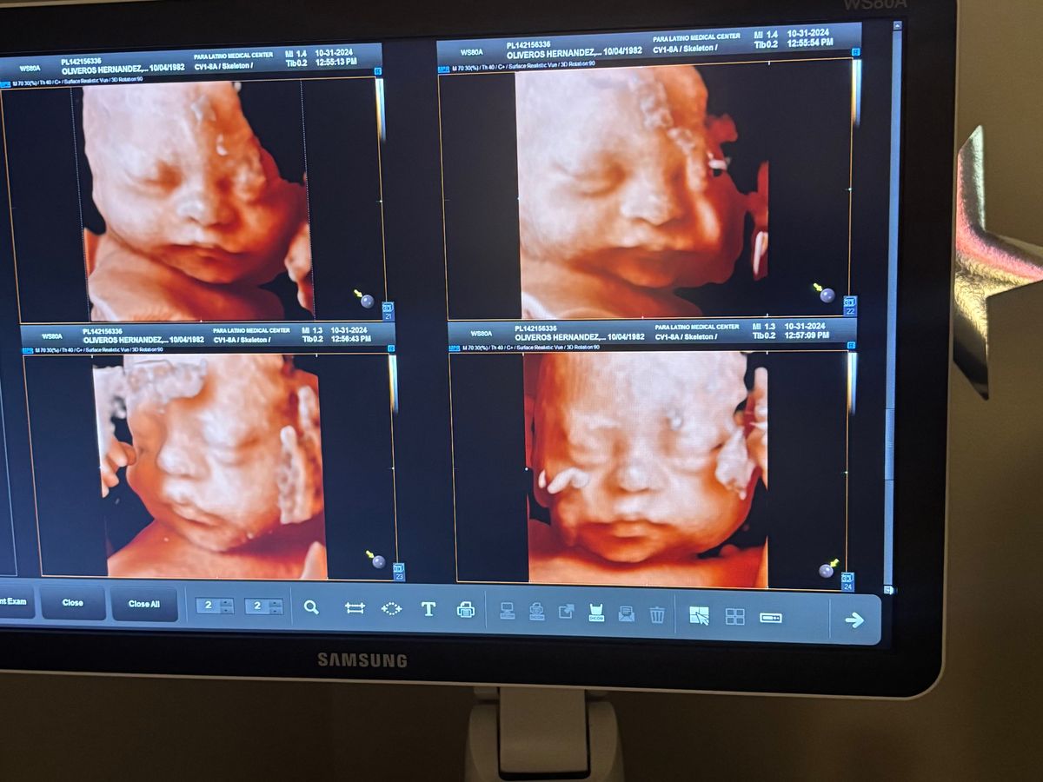
Task: Click the trash delete icon
Action: click(x=657, y=614)
